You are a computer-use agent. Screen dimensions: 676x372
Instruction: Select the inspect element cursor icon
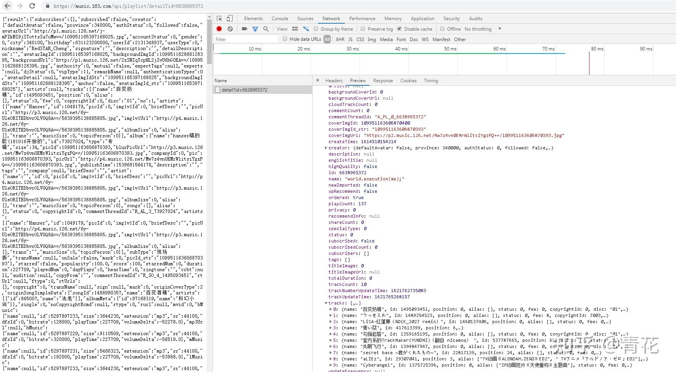220,18
